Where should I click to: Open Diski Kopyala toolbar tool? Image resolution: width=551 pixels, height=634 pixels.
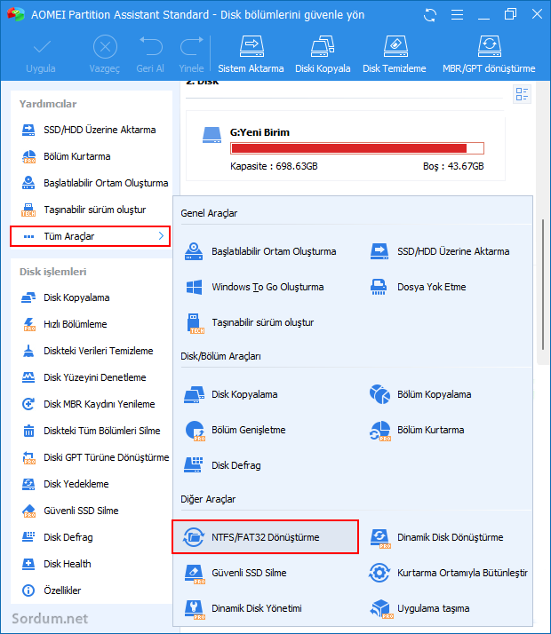pyautogui.click(x=323, y=54)
